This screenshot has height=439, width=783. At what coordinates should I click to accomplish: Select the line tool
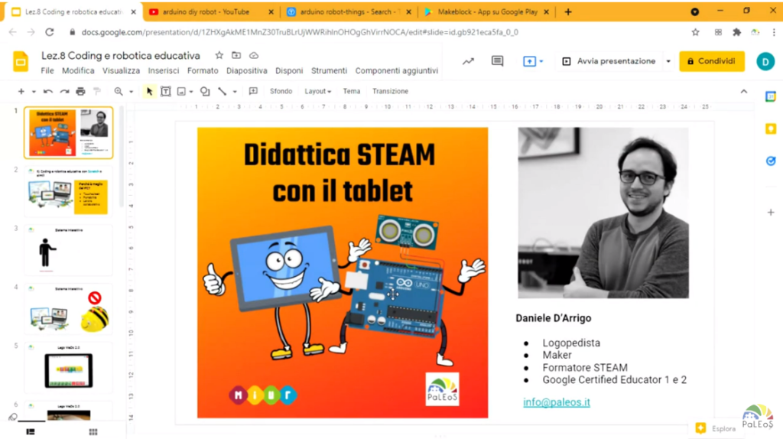[x=223, y=92]
